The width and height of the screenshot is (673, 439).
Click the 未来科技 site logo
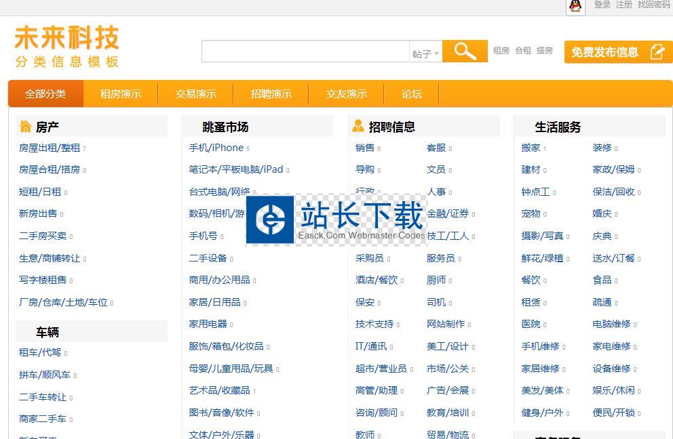66,47
